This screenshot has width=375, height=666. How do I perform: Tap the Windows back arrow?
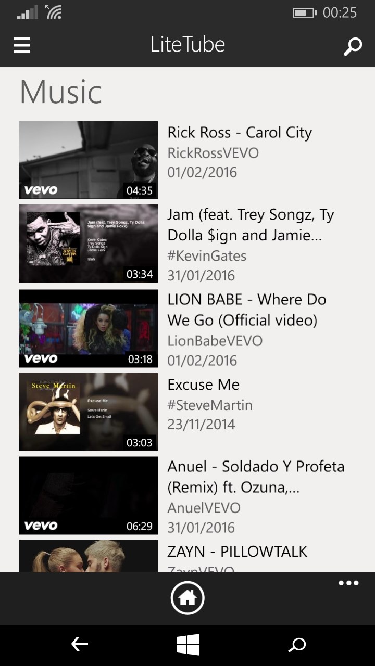coord(79,645)
